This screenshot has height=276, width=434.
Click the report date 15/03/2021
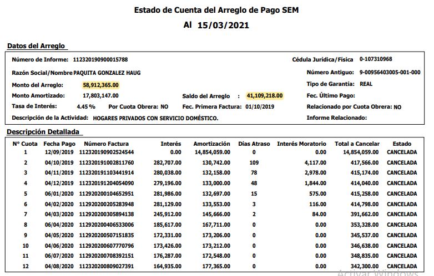coord(223,25)
